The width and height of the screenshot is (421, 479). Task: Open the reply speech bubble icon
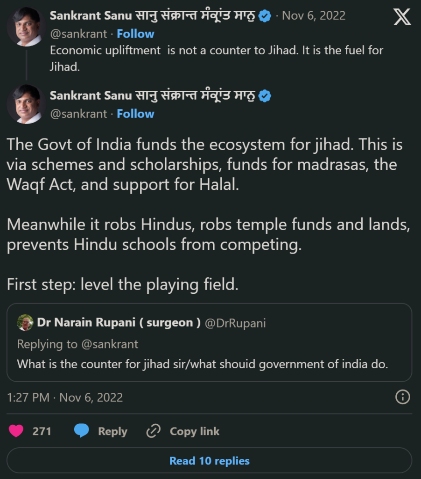click(x=82, y=431)
